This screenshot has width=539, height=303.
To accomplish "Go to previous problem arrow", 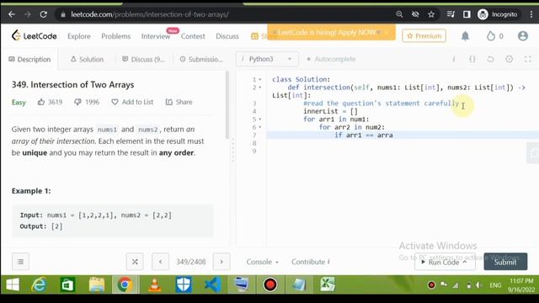I will [x=161, y=262].
